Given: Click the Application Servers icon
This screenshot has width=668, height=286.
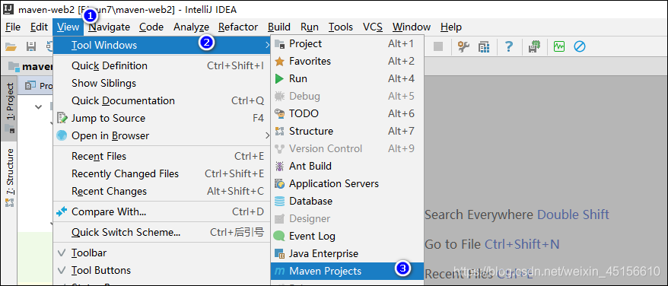Looking at the screenshot, I should coord(279,184).
